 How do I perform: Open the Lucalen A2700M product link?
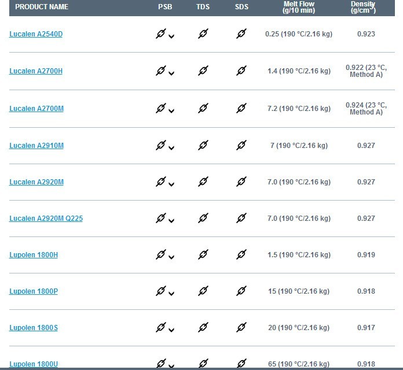[36, 109]
